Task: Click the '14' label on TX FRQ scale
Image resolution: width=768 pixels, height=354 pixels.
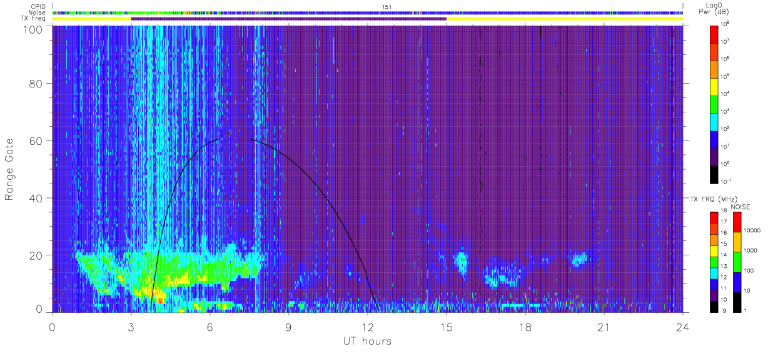Action: pos(723,256)
